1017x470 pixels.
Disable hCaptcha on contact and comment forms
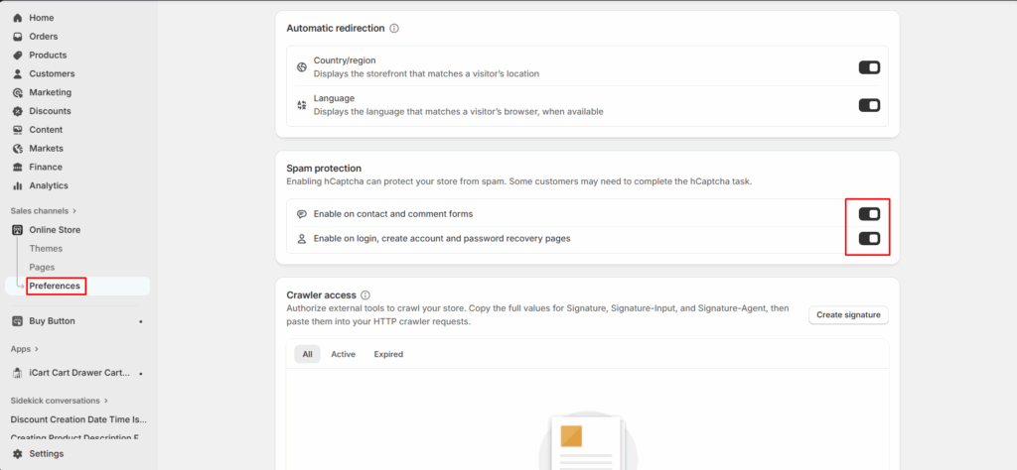click(869, 214)
